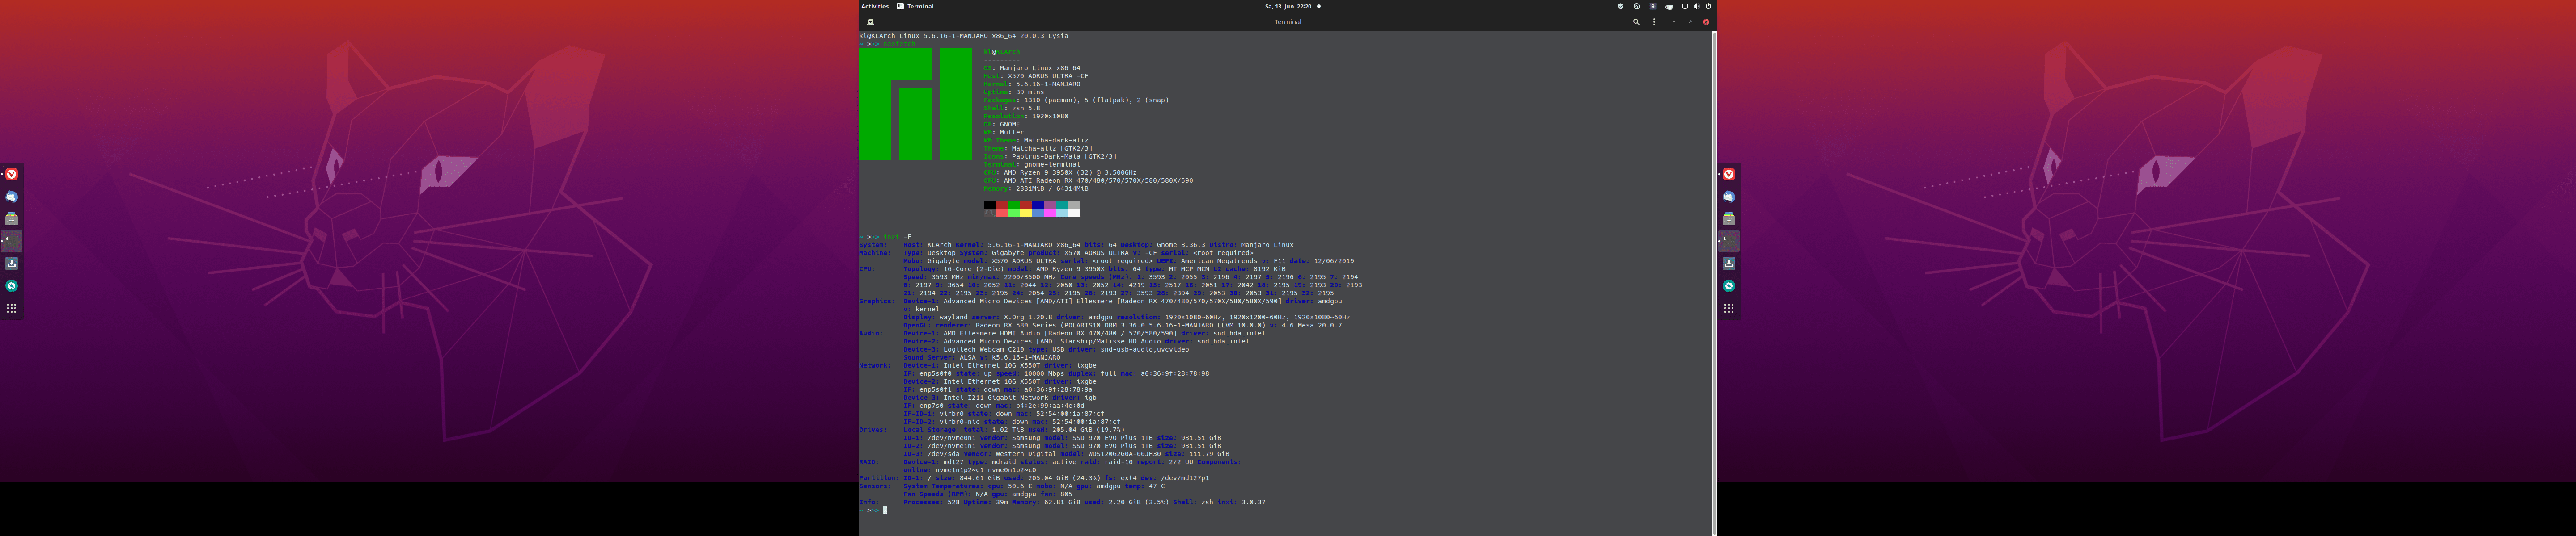The image size is (2576, 536).
Task: Open the Activities overview
Action: coord(875,6)
